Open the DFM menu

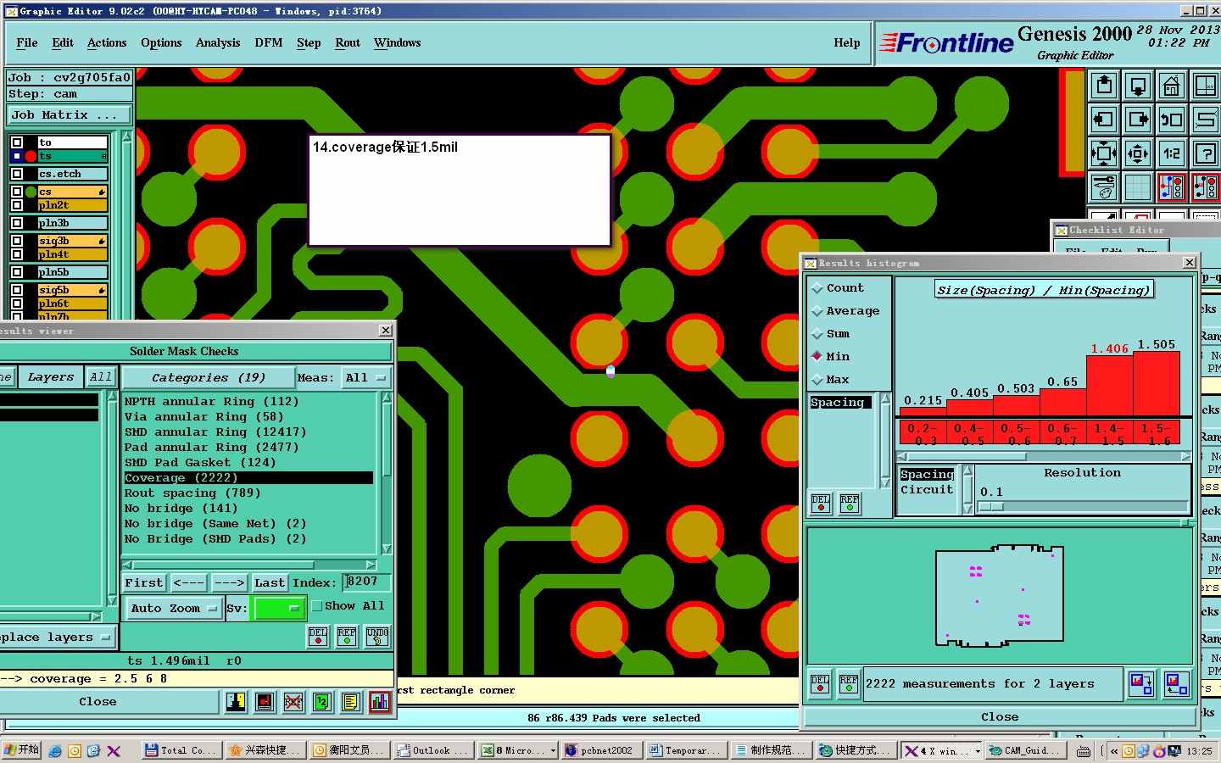[269, 43]
